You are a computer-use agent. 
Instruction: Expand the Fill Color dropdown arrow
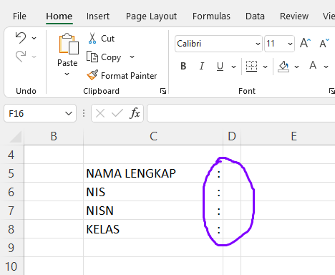click(x=296, y=67)
